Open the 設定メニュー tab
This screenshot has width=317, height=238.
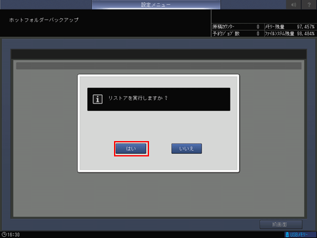[156, 4]
